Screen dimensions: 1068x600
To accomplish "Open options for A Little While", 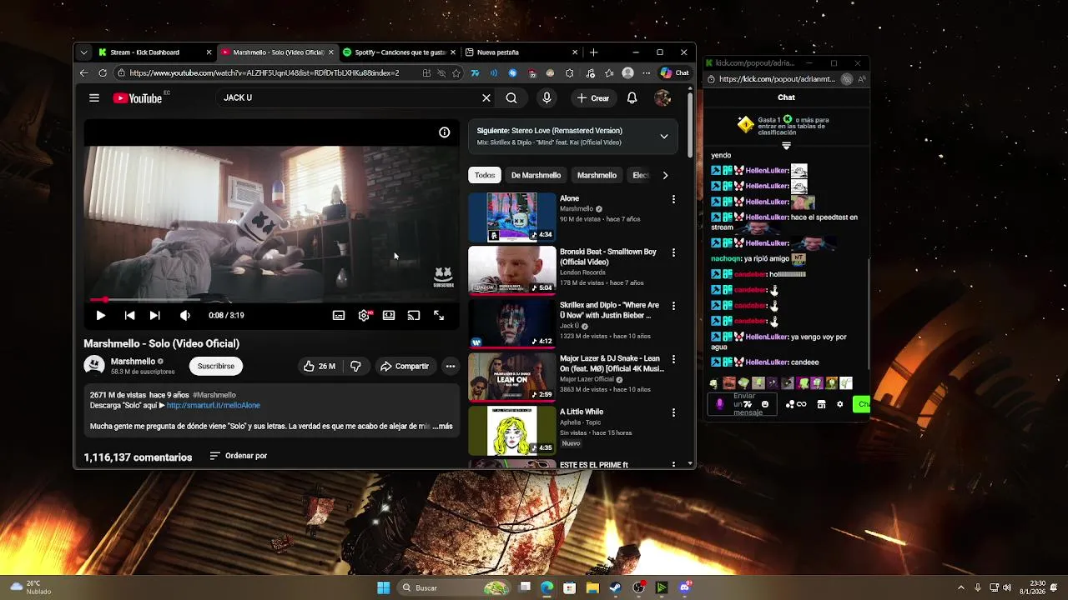I will pos(673,412).
